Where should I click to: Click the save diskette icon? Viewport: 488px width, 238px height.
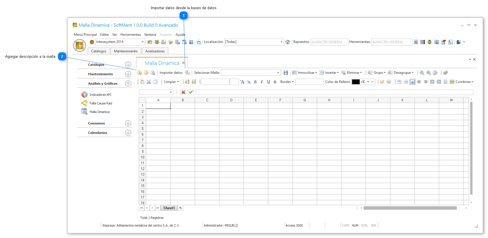pyautogui.click(x=286, y=73)
